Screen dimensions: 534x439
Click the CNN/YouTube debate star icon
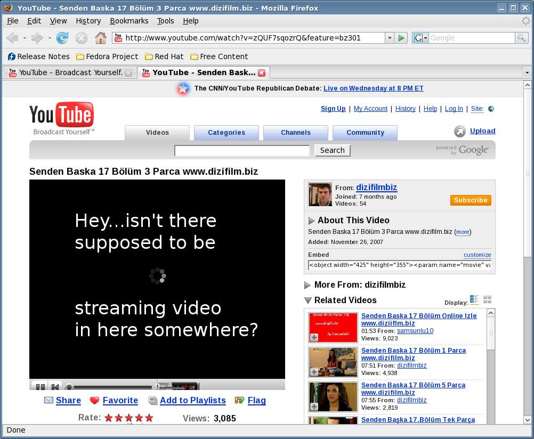183,88
